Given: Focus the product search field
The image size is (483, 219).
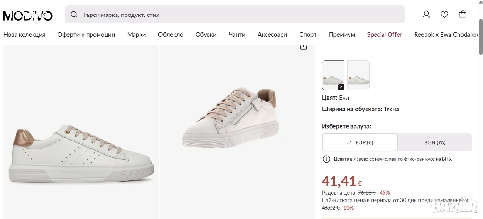Looking at the screenshot, I should click(236, 15).
